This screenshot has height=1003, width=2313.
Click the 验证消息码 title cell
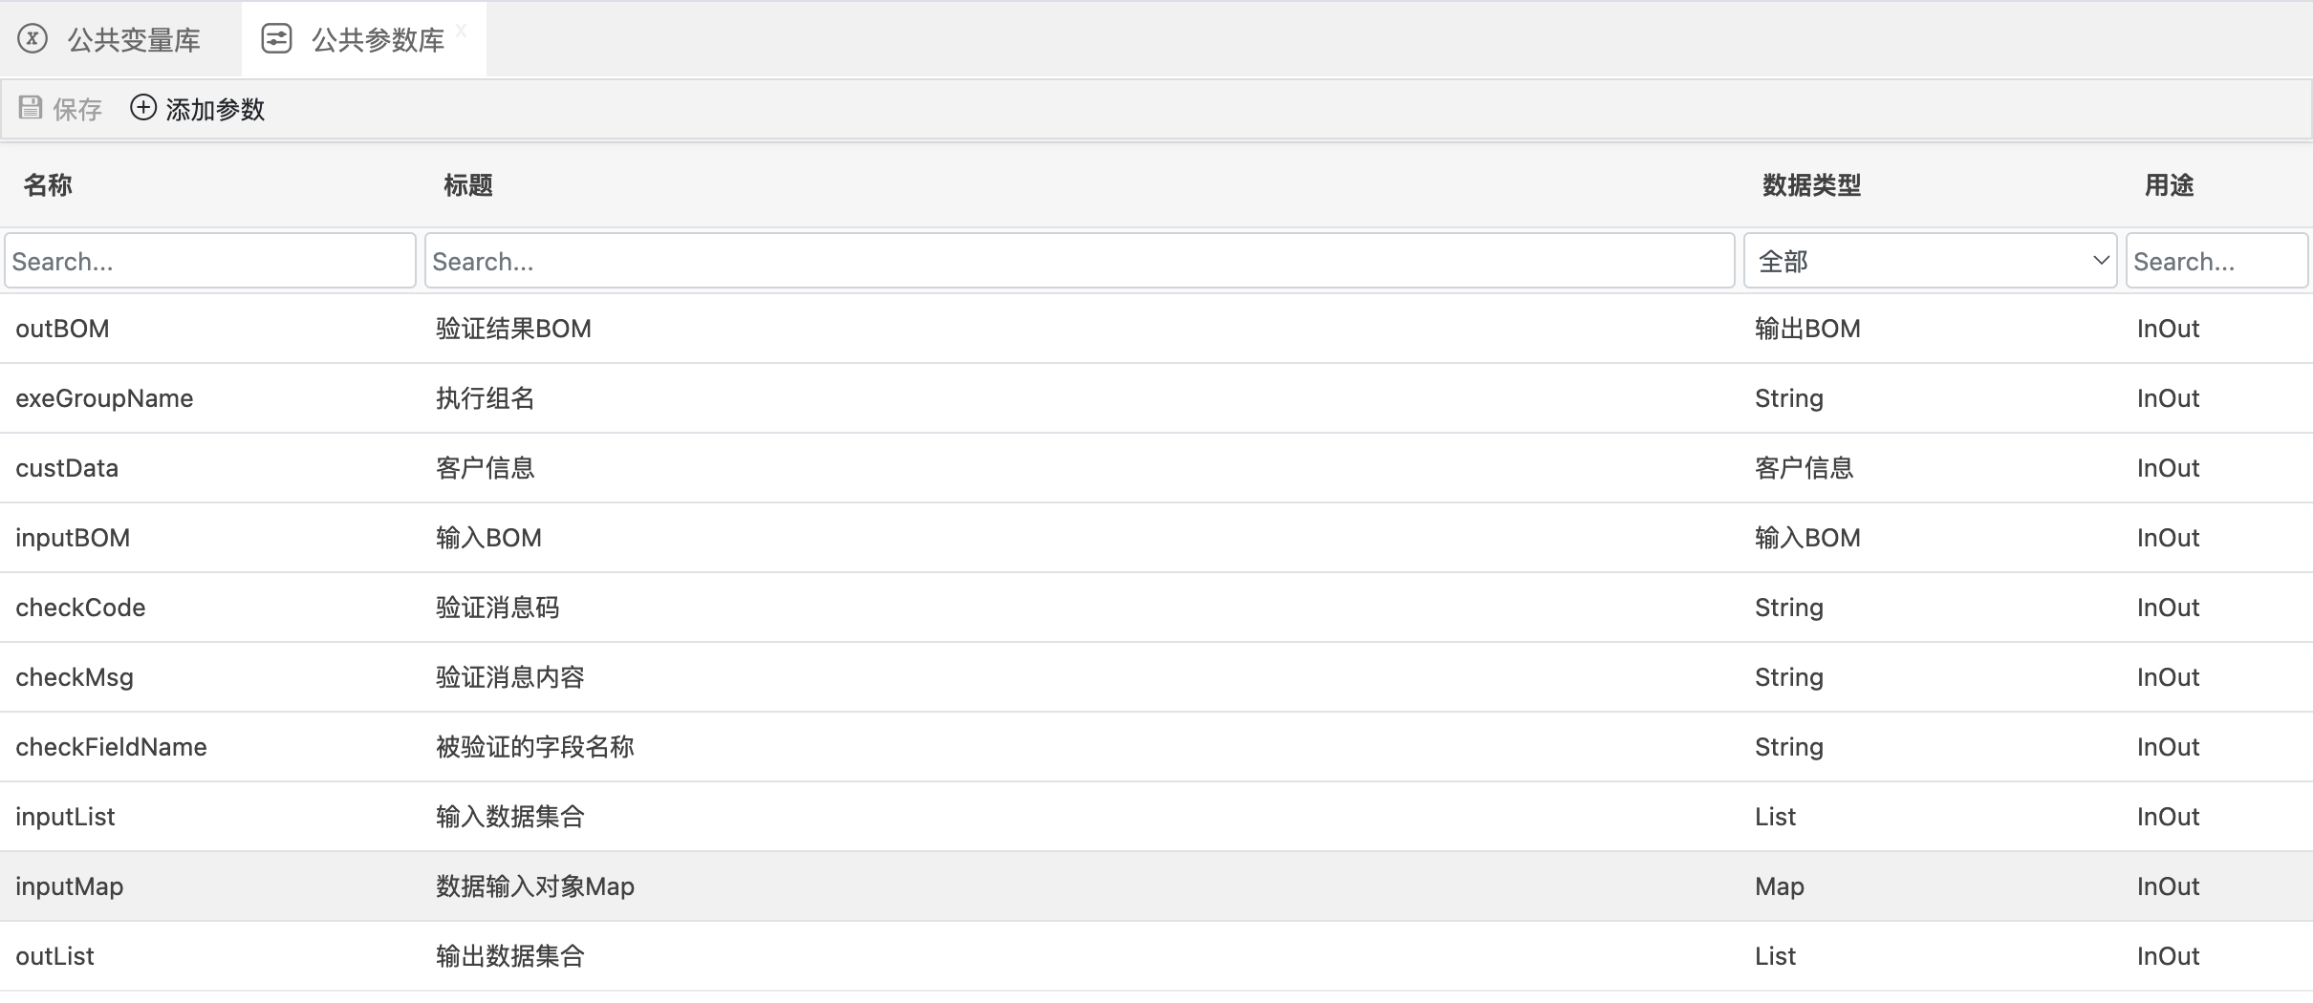[x=497, y=608]
